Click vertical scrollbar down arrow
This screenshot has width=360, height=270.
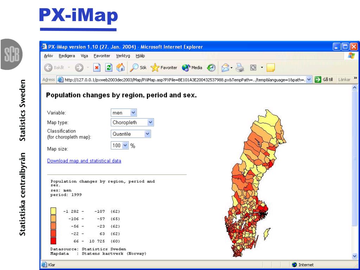tap(355, 256)
